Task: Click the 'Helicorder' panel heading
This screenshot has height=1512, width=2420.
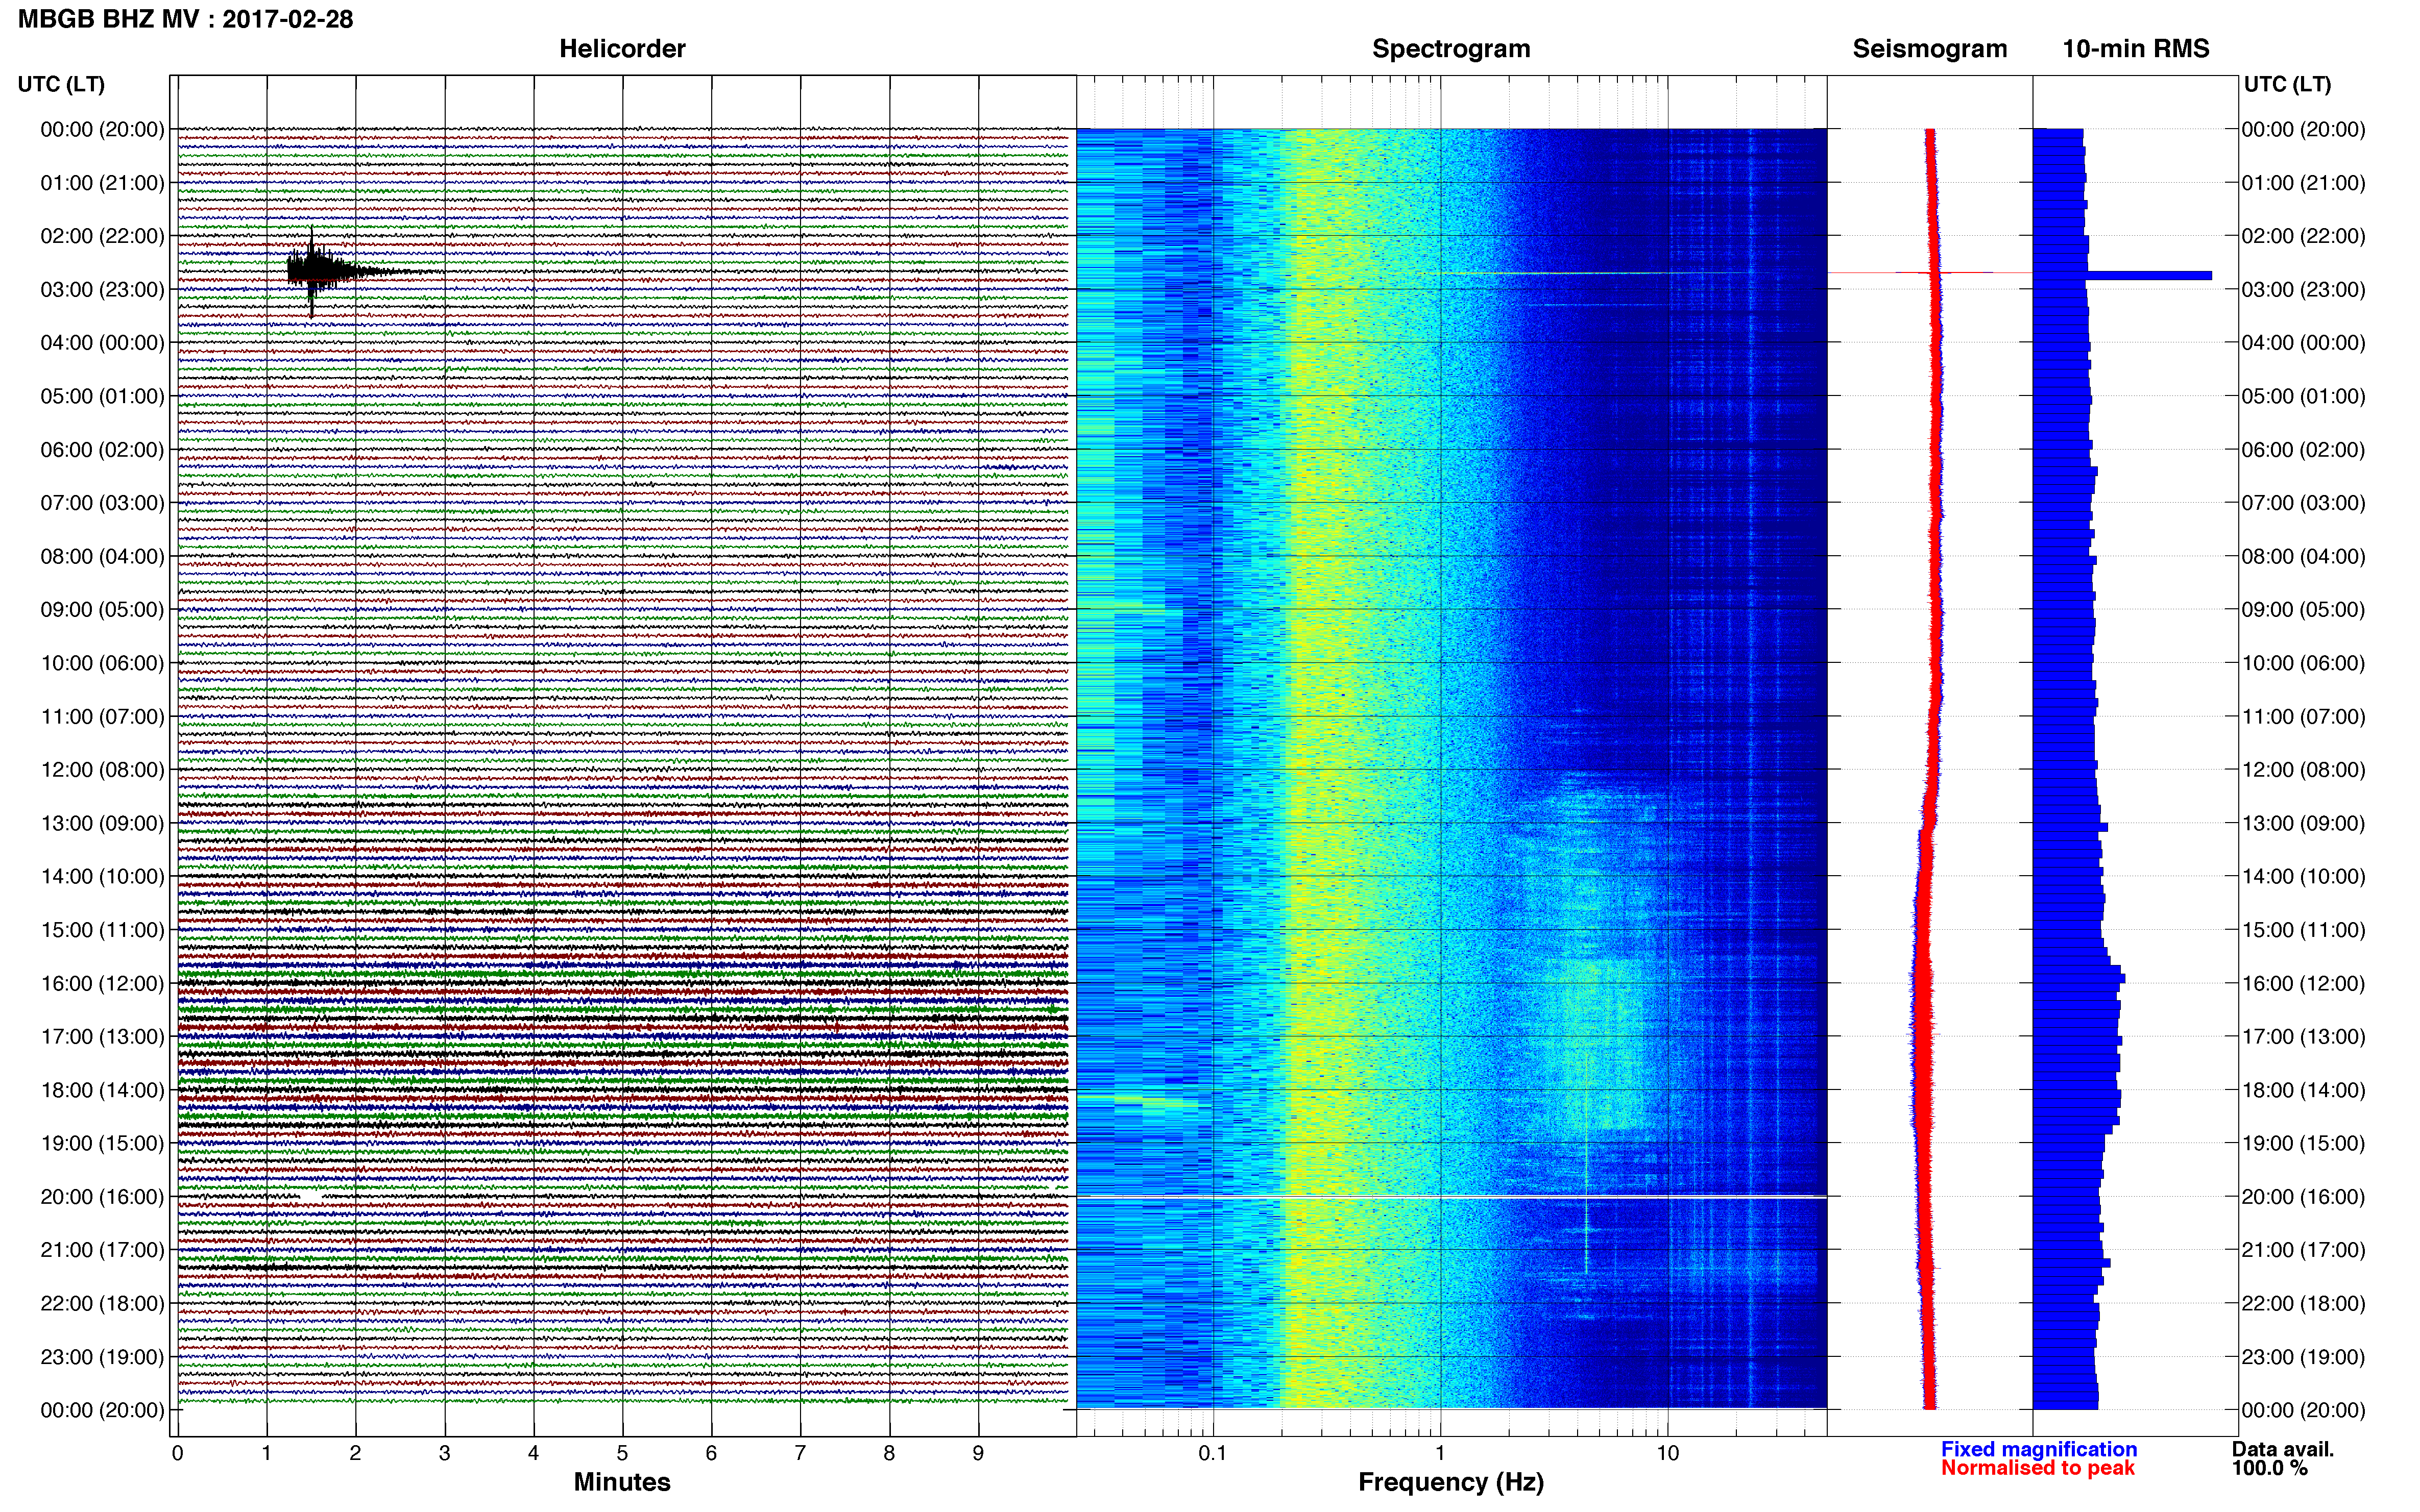Action: (622, 49)
